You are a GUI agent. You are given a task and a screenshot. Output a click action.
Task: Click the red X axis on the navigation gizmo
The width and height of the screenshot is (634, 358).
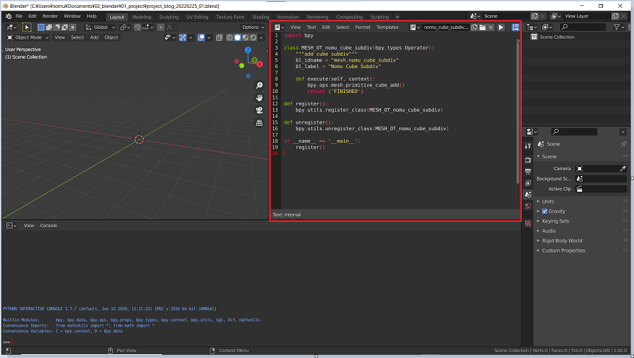pos(260,65)
